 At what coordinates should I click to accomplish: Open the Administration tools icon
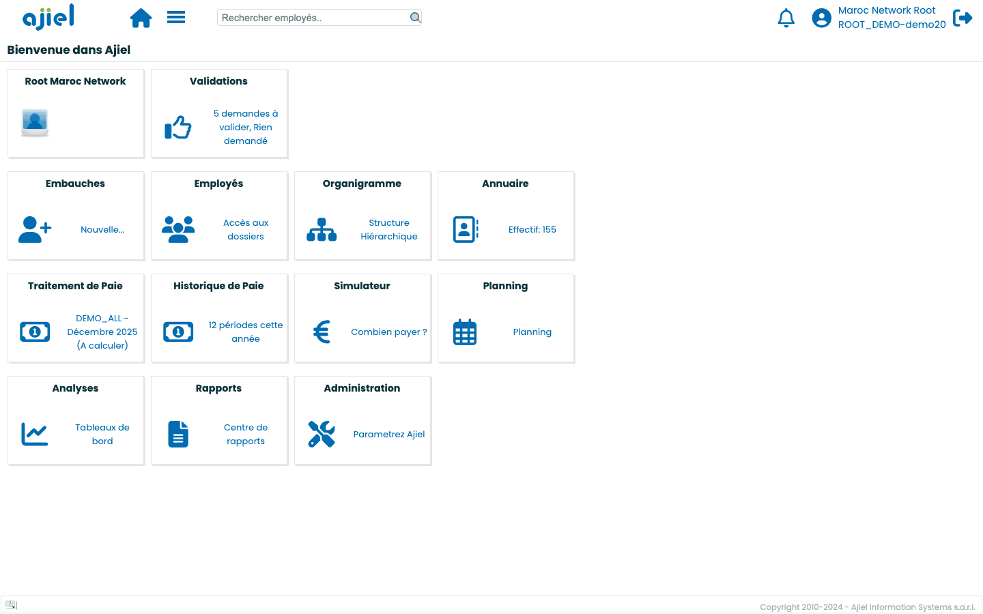322,435
